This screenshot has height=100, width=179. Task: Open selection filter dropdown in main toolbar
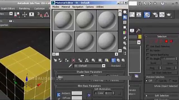coord(11,14)
